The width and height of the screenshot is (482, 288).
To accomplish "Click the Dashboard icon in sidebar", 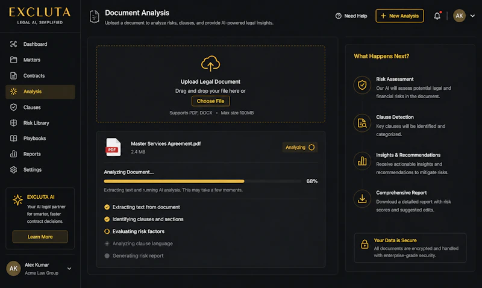I will 13,44.
